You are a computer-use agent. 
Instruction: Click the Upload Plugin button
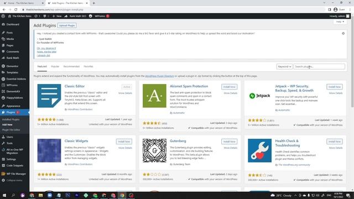pyautogui.click(x=67, y=25)
